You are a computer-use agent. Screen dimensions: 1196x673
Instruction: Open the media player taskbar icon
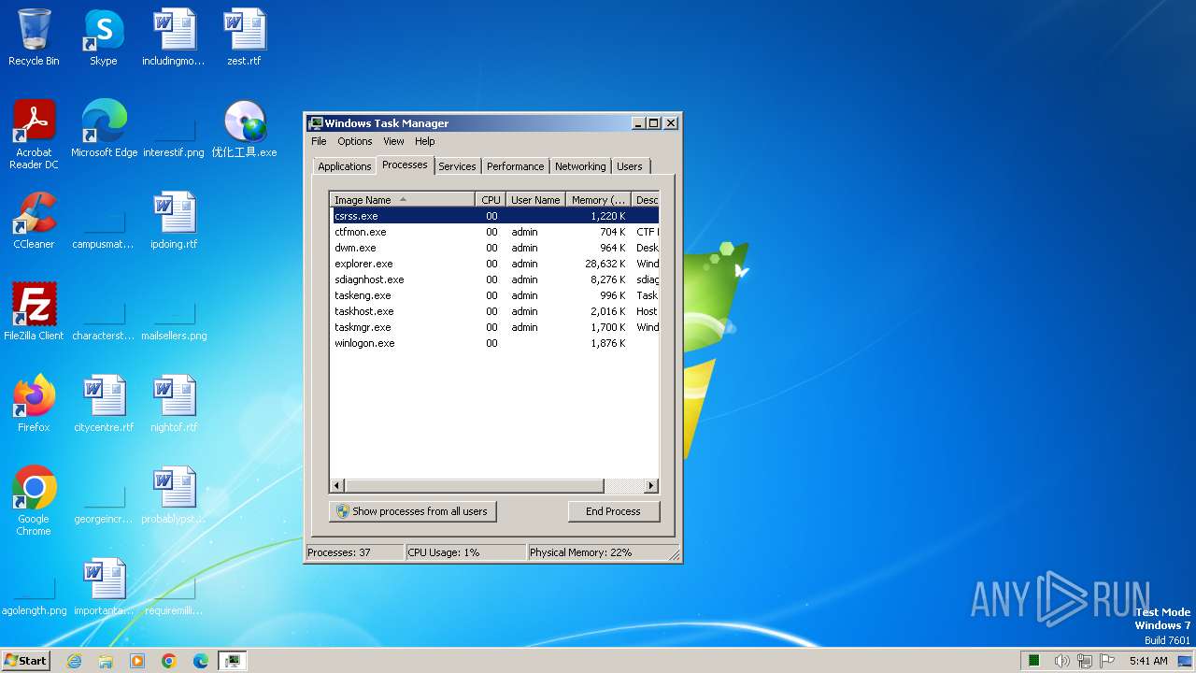pyautogui.click(x=137, y=661)
